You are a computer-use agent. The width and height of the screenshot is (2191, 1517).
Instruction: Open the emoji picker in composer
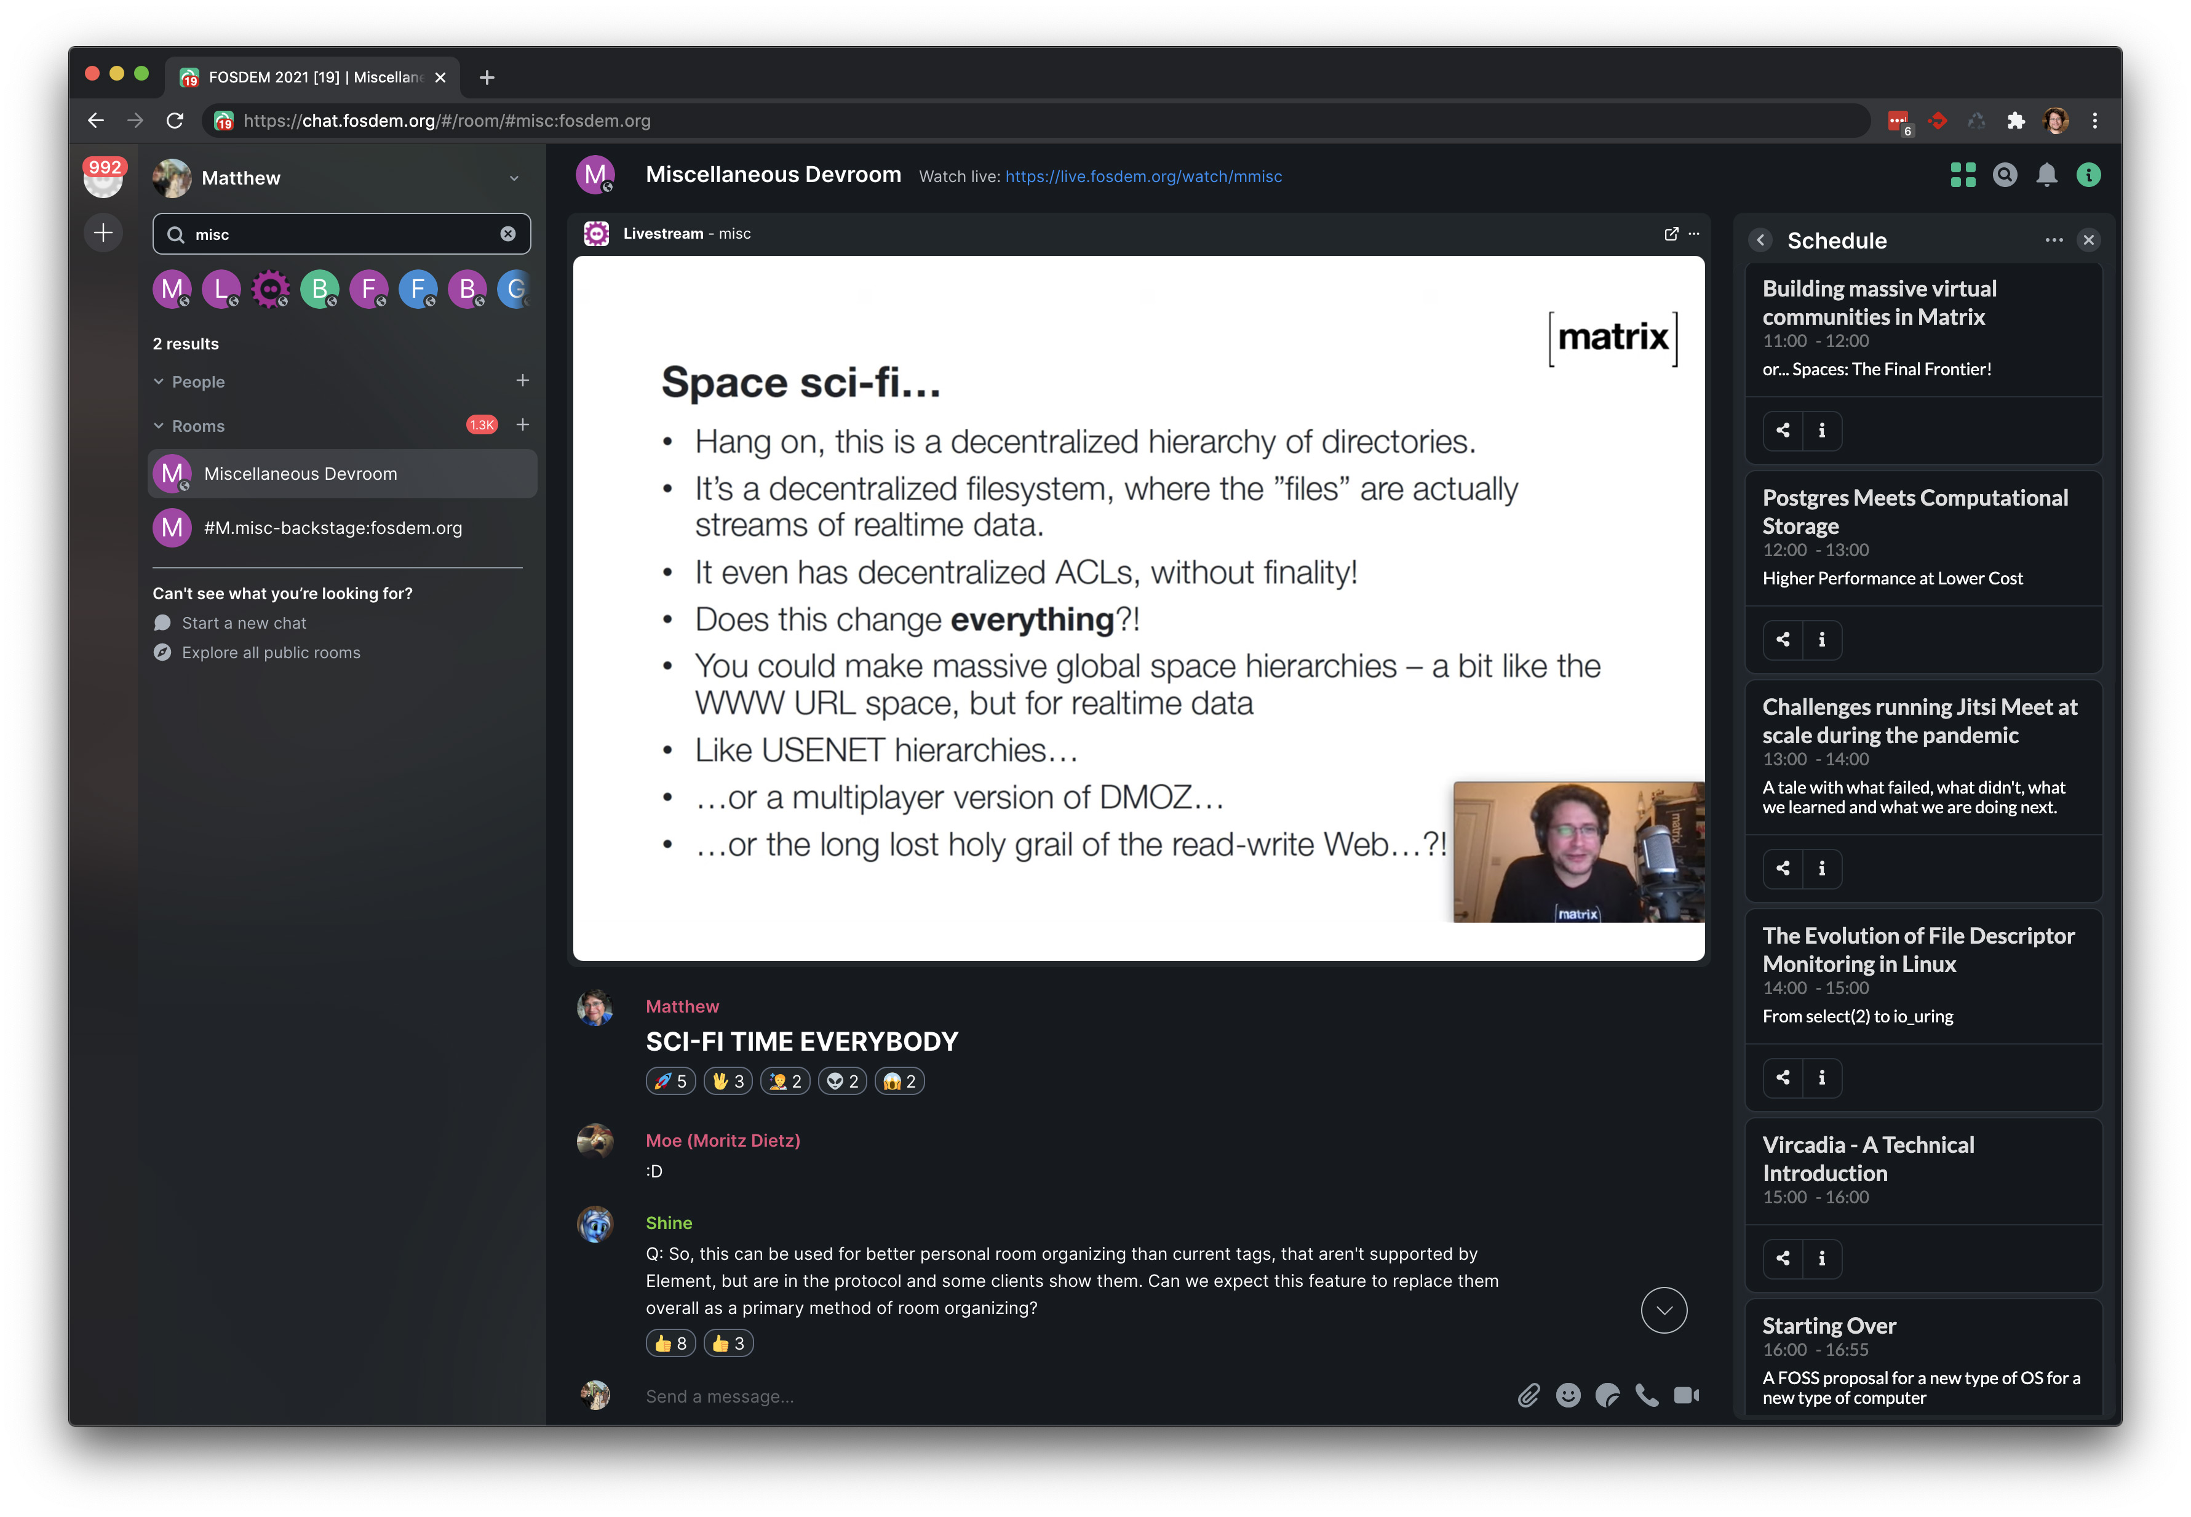tap(1568, 1395)
